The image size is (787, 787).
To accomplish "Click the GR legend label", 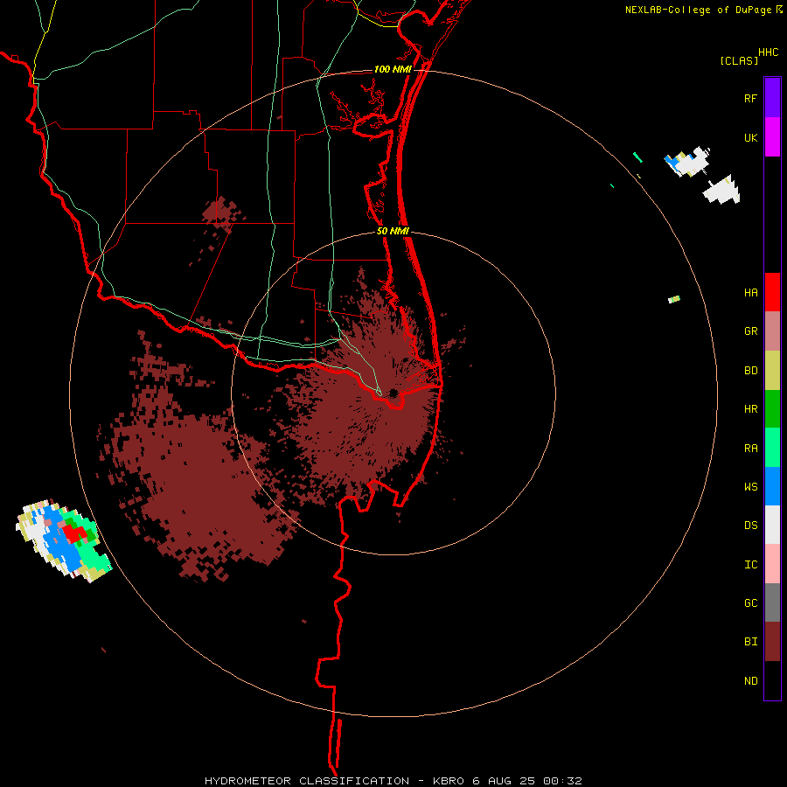I will [750, 331].
